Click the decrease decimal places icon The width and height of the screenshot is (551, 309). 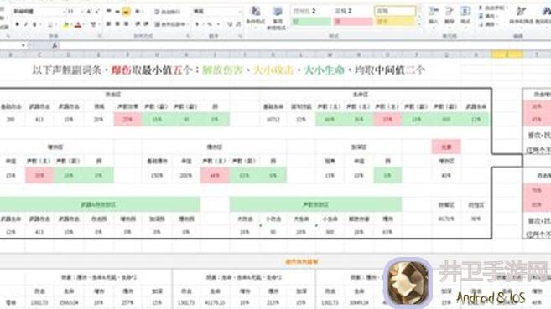(x=238, y=24)
